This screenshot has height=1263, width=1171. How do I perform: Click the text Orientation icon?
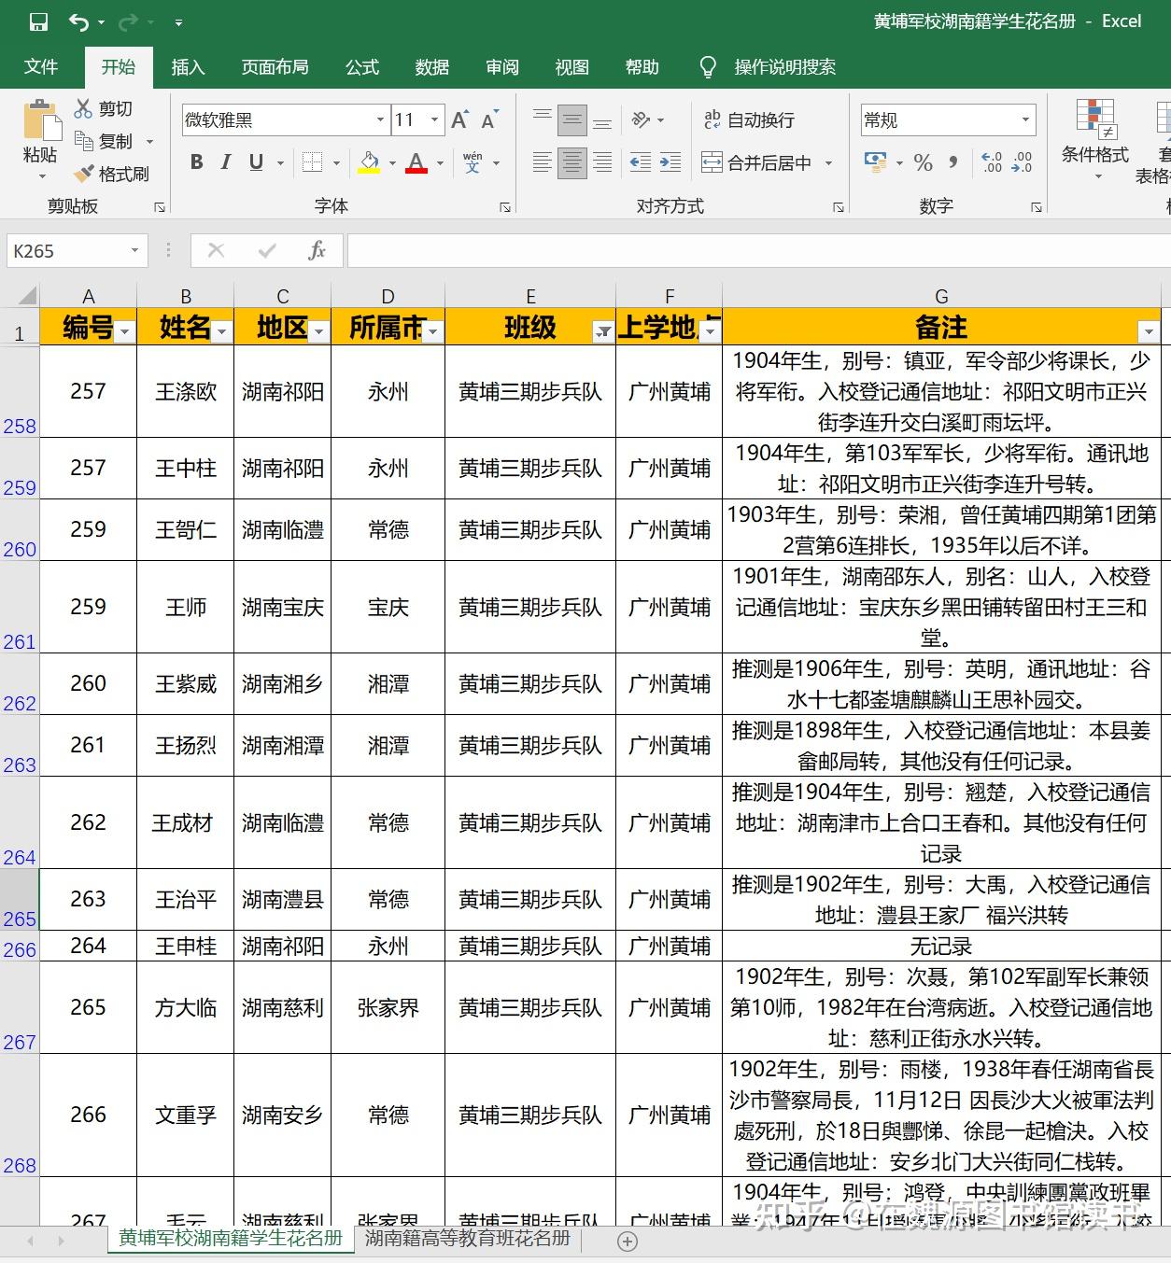click(x=641, y=119)
